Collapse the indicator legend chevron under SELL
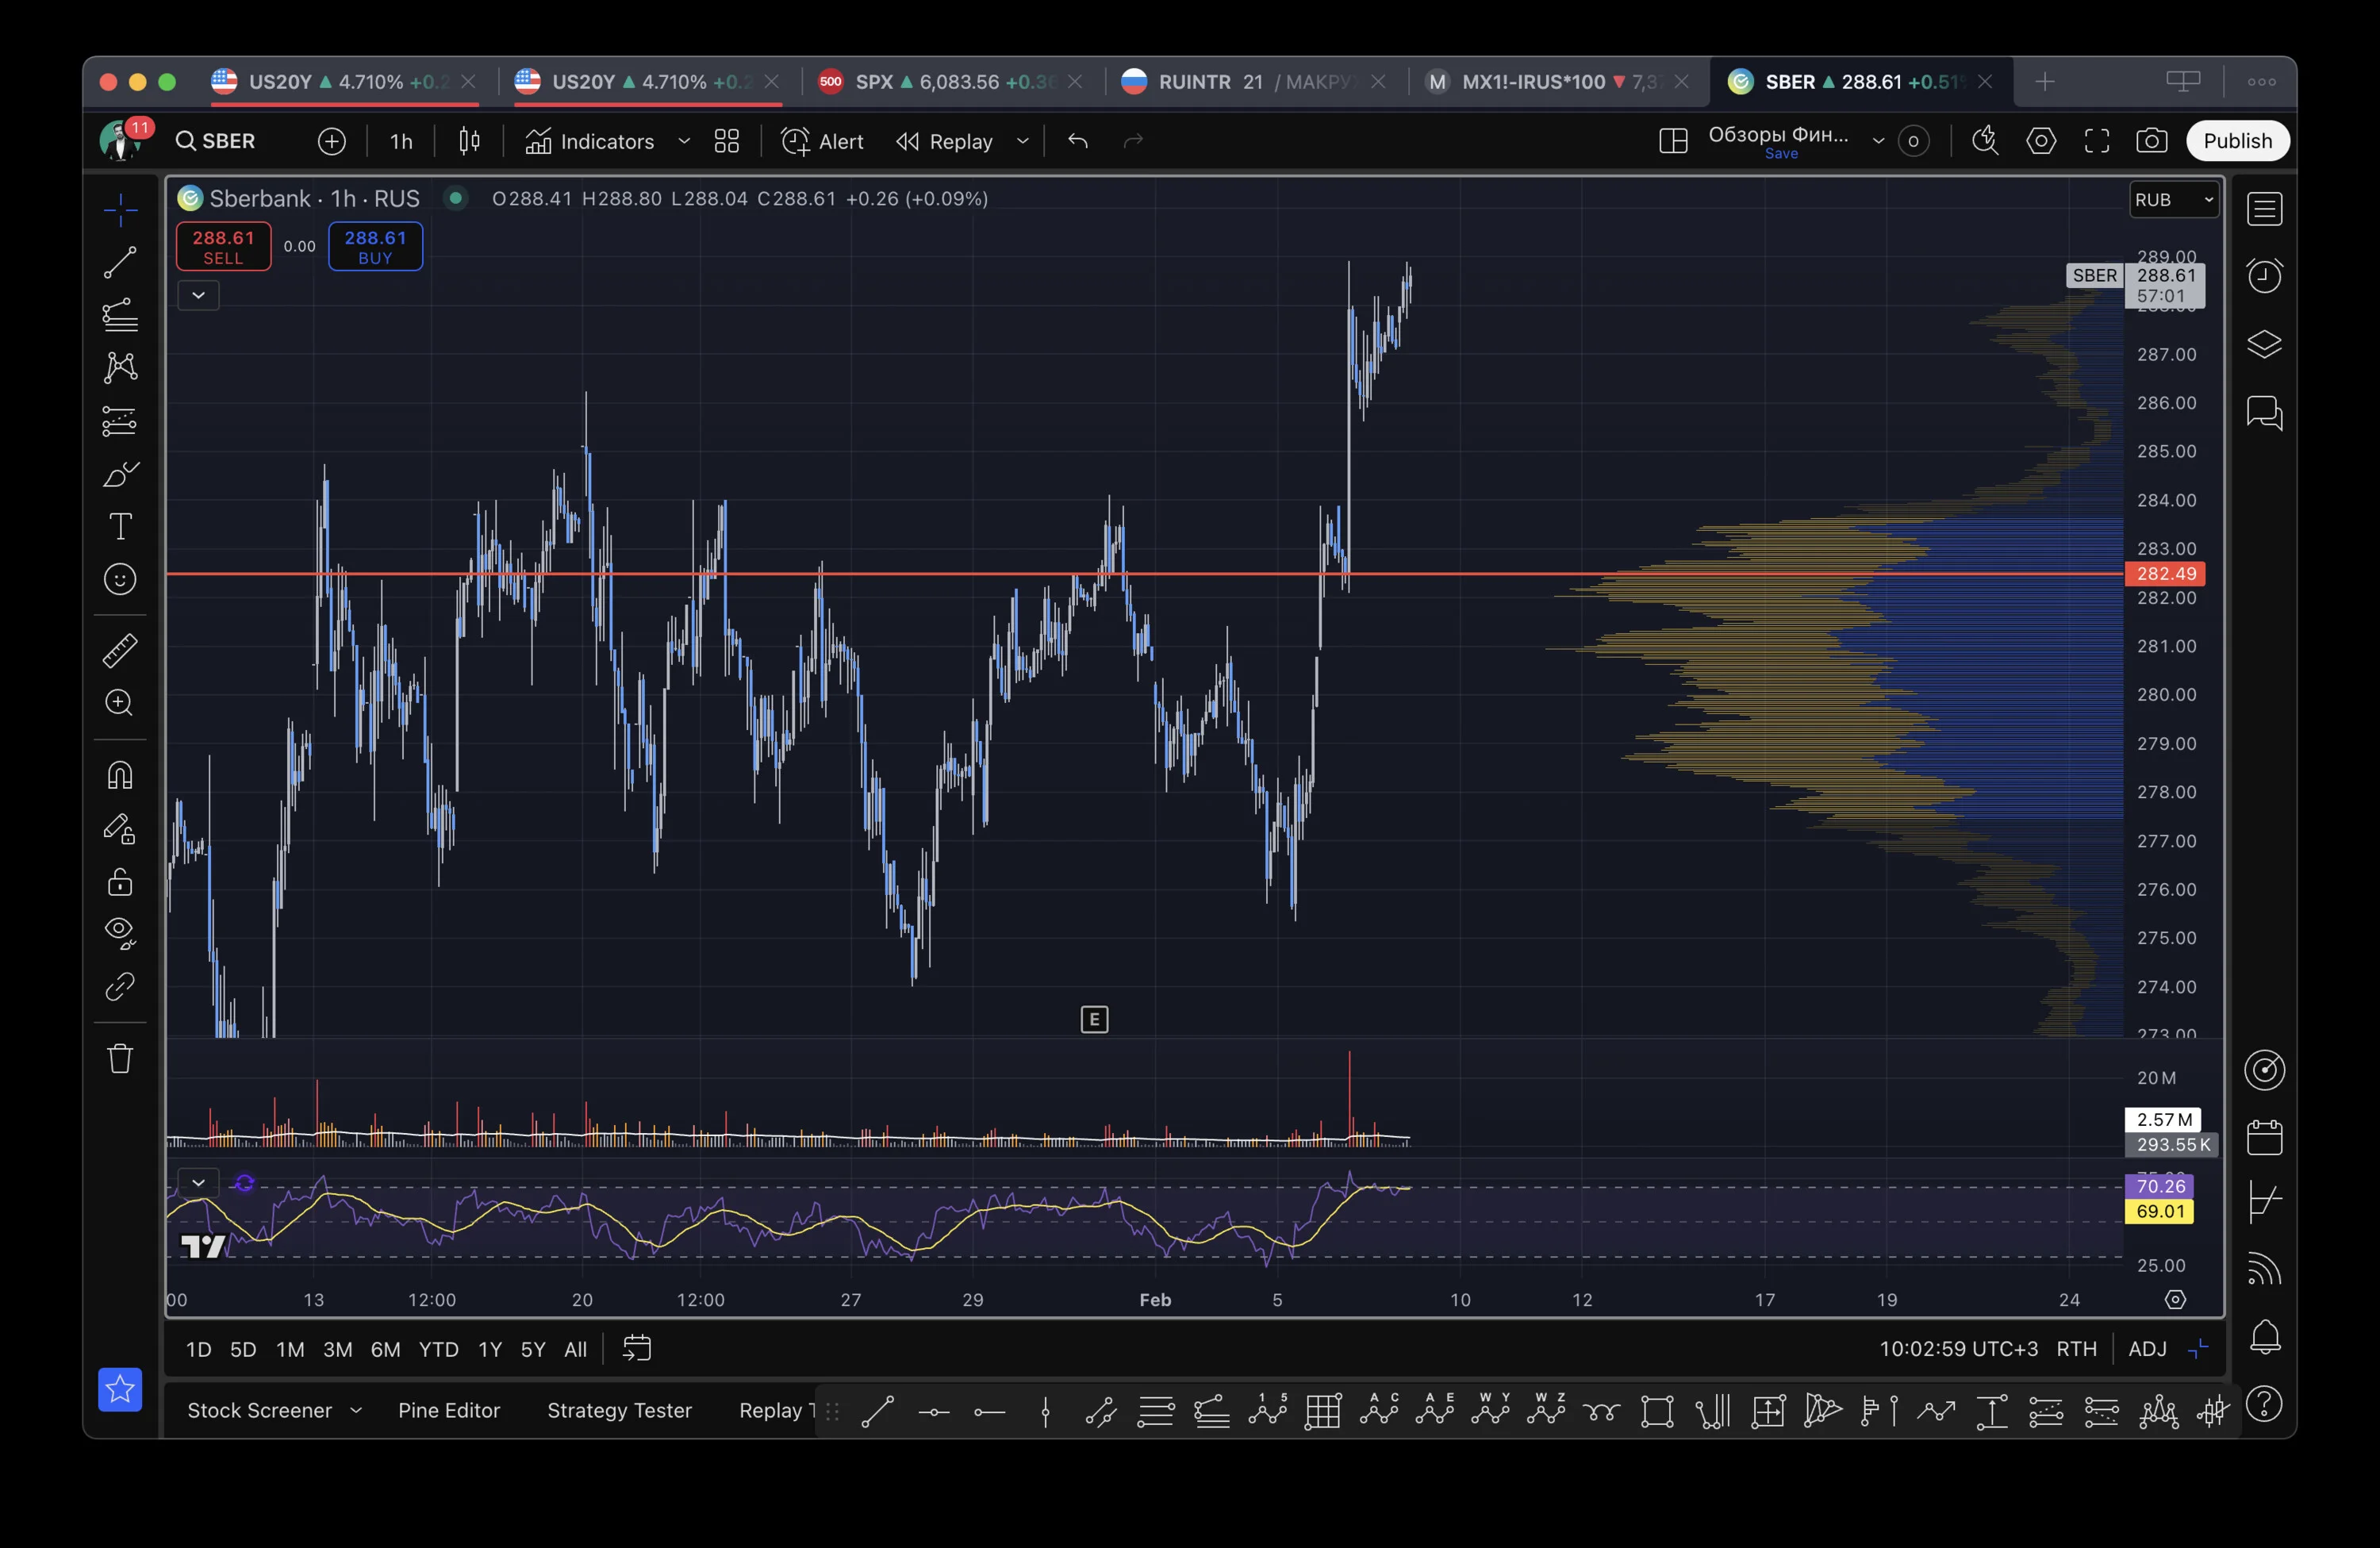The image size is (2380, 1548). (x=198, y=295)
